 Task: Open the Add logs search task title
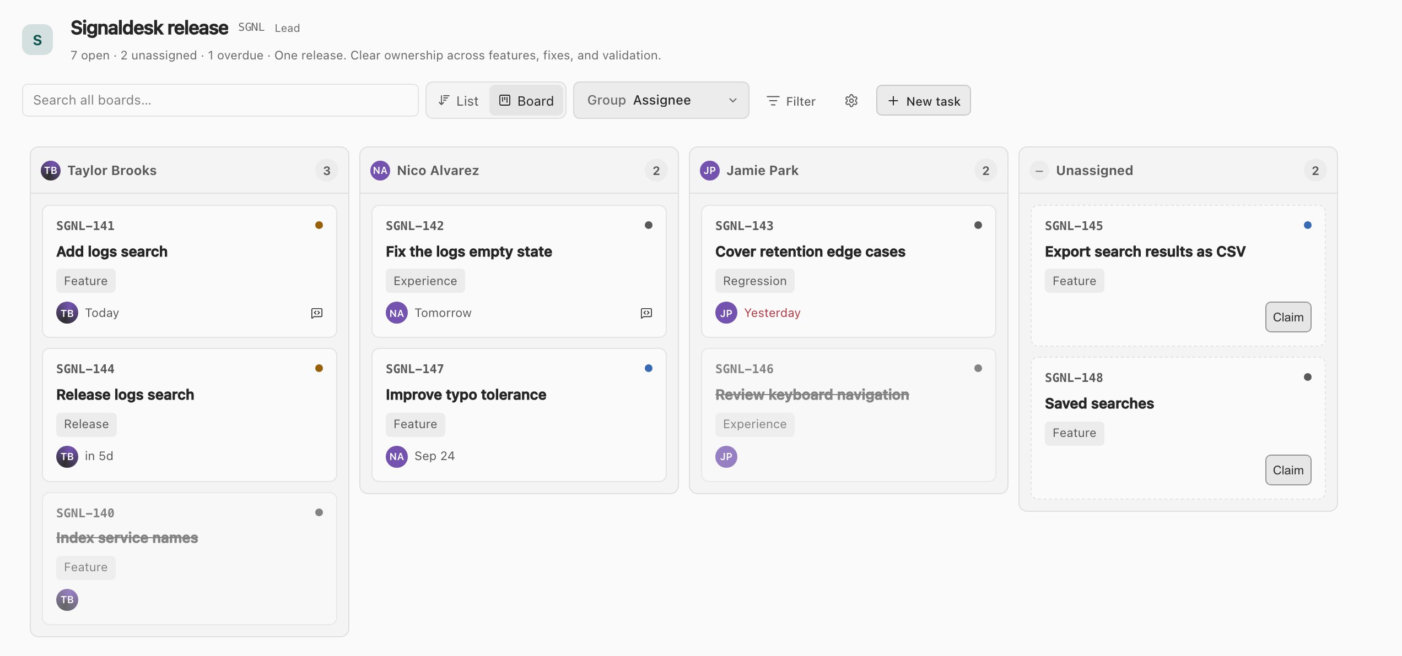112,252
